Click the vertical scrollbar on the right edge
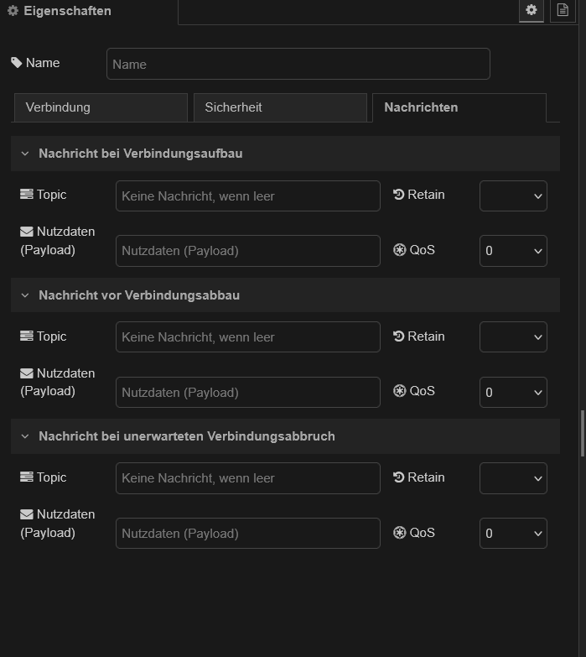 coord(582,433)
